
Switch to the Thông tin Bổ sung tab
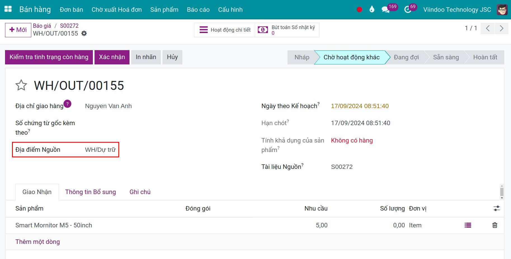pos(90,192)
